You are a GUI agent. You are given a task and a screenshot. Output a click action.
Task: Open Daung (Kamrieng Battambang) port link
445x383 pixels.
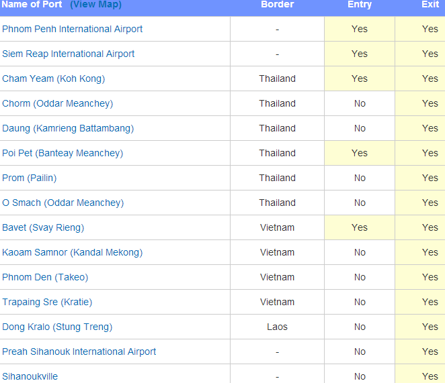[68, 128]
